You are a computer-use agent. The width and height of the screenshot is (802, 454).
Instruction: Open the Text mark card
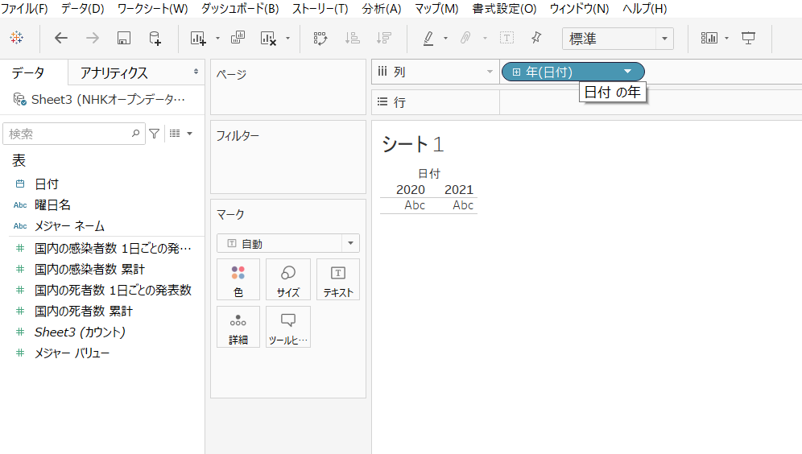tap(338, 279)
